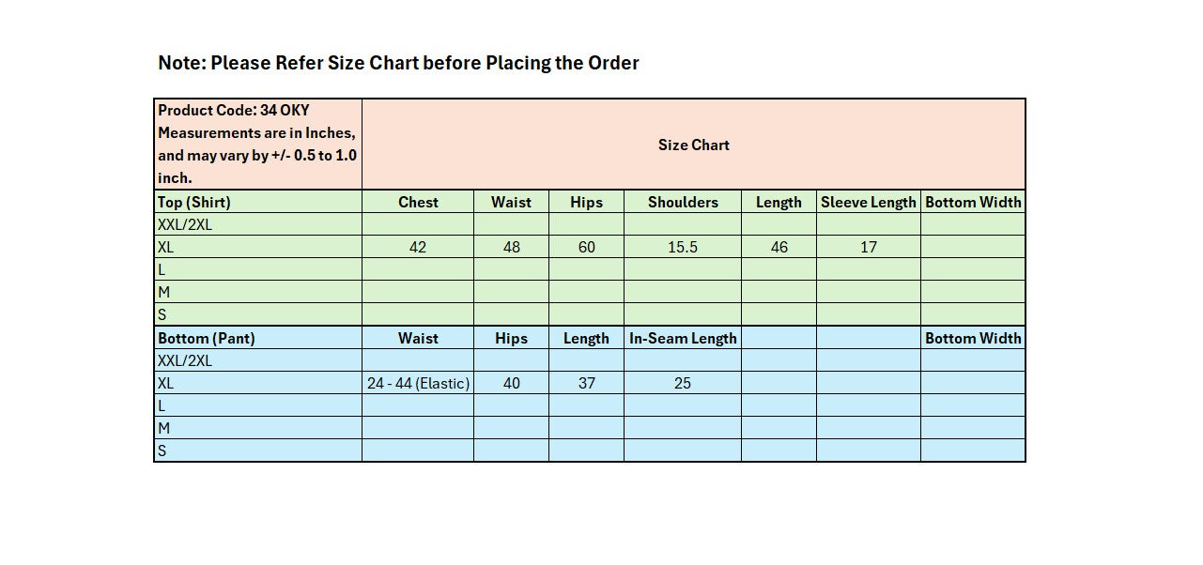Click the pant length value 37

point(586,383)
